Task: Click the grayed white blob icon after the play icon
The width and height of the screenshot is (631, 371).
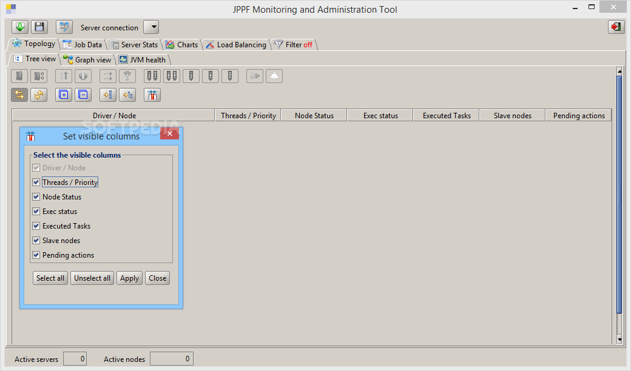Action: (274, 76)
